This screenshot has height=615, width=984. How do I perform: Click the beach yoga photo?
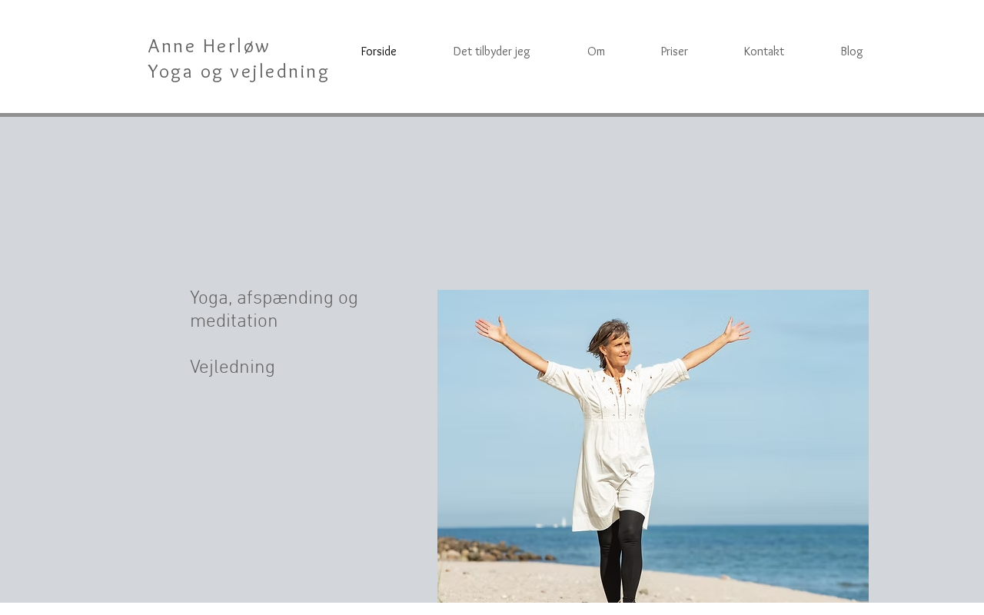(x=653, y=446)
